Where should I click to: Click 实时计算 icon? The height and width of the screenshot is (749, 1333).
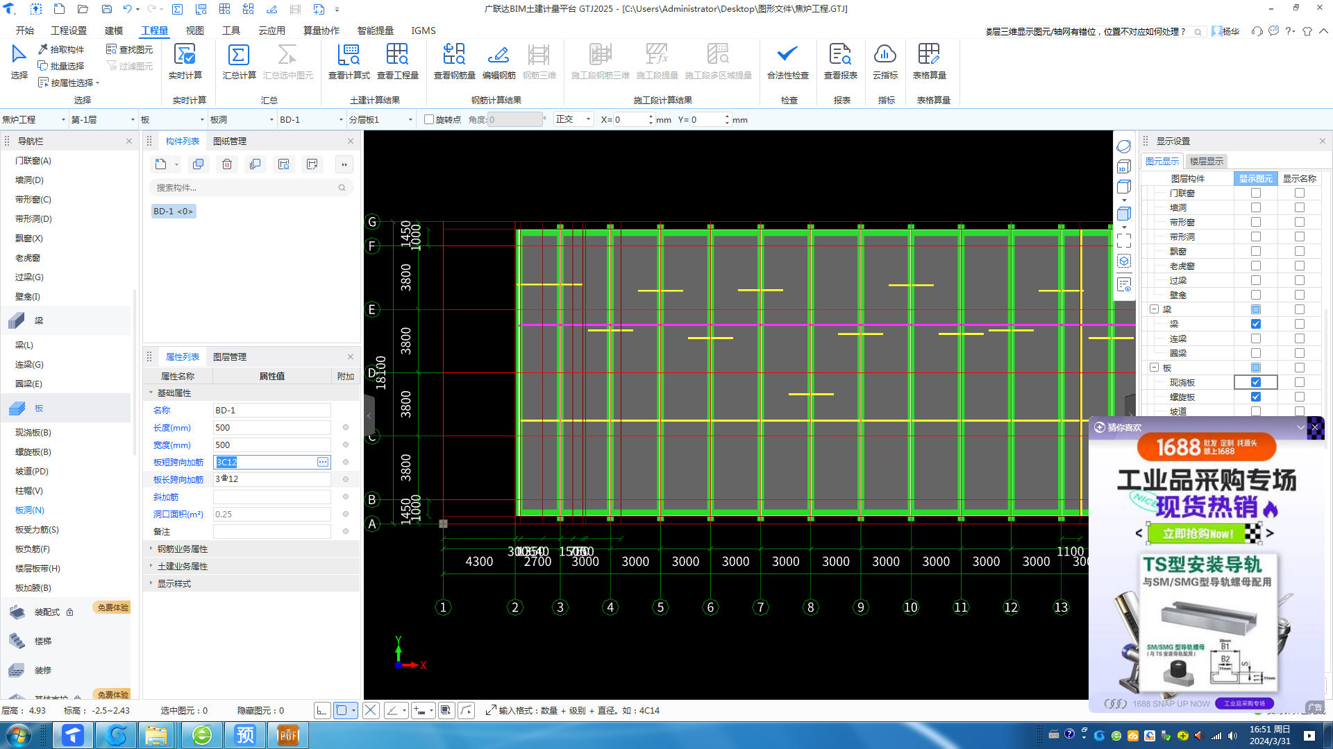tap(185, 55)
